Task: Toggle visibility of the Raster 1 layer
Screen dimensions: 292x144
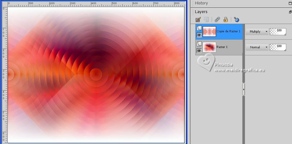Action: click(x=199, y=51)
